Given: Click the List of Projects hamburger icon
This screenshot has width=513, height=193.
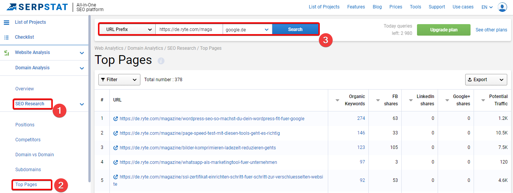Looking at the screenshot, I should pos(7,22).
